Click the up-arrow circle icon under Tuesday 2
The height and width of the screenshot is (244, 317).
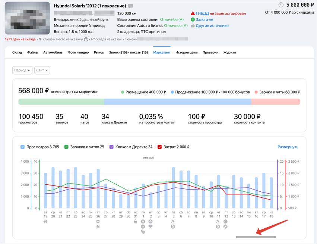150,222
